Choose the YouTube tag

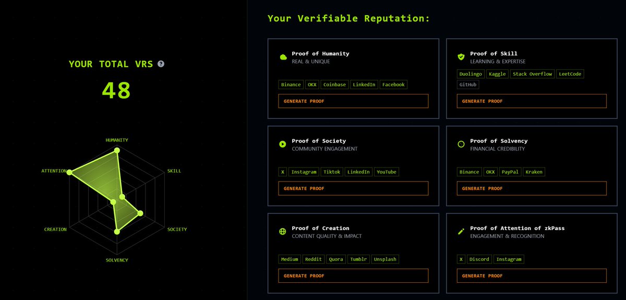pyautogui.click(x=387, y=172)
